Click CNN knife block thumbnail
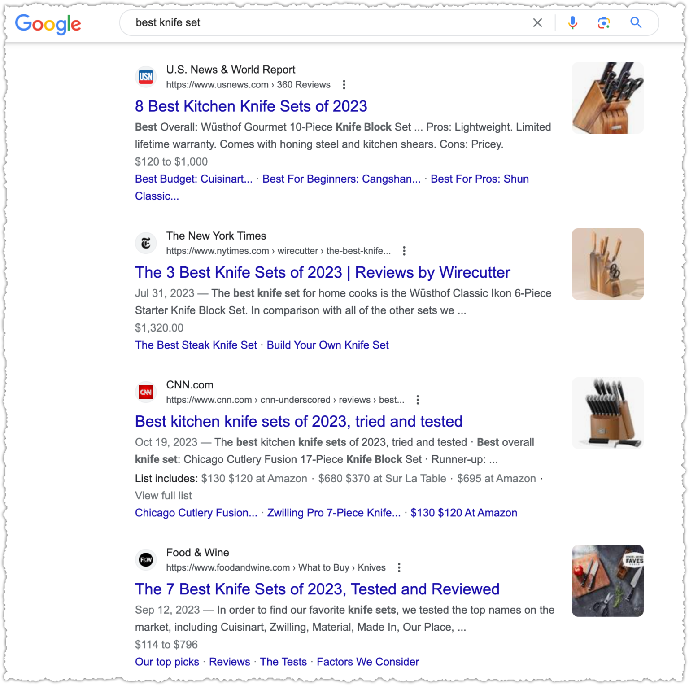This screenshot has width=689, height=685. tap(608, 413)
